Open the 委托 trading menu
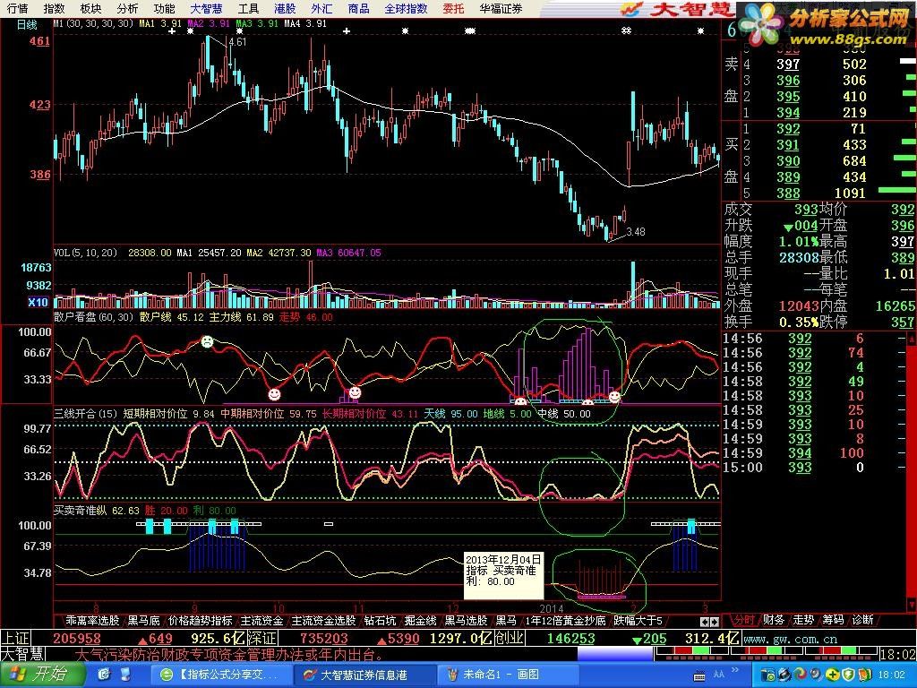Viewport: 917px width, 688px height. point(453,8)
